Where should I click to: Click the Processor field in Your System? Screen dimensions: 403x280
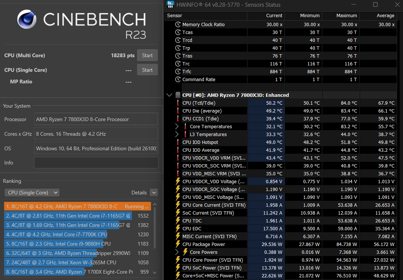96,119
